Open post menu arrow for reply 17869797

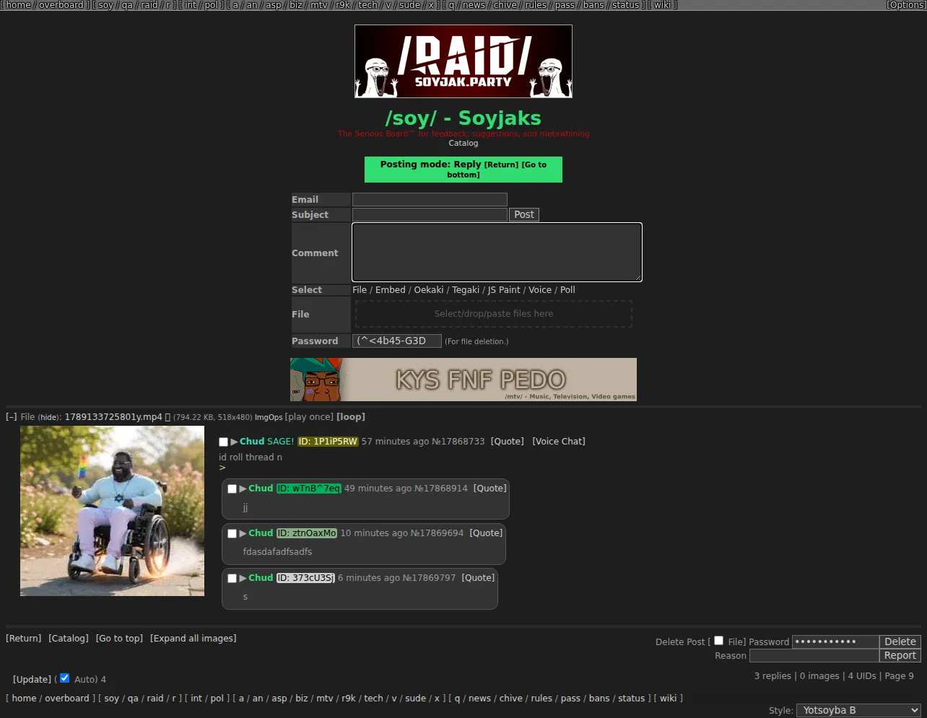point(243,578)
